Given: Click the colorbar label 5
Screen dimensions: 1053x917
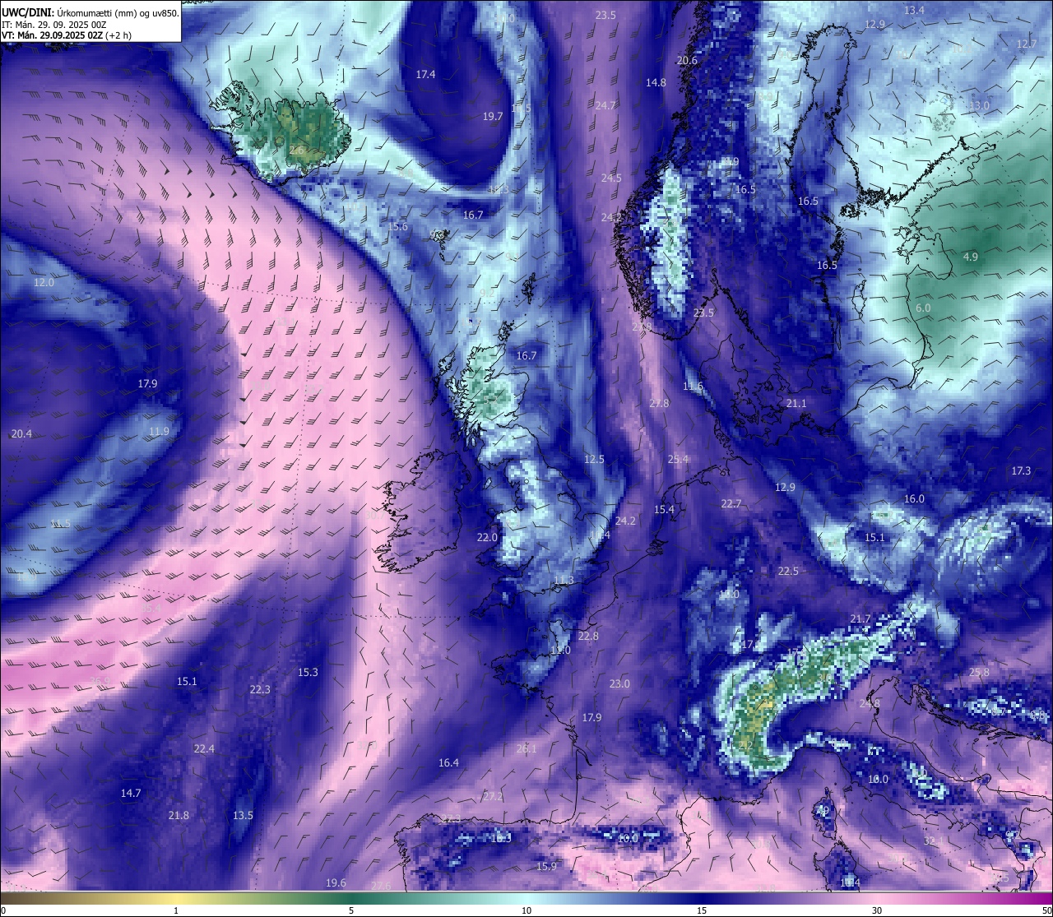Looking at the screenshot, I should (x=351, y=910).
